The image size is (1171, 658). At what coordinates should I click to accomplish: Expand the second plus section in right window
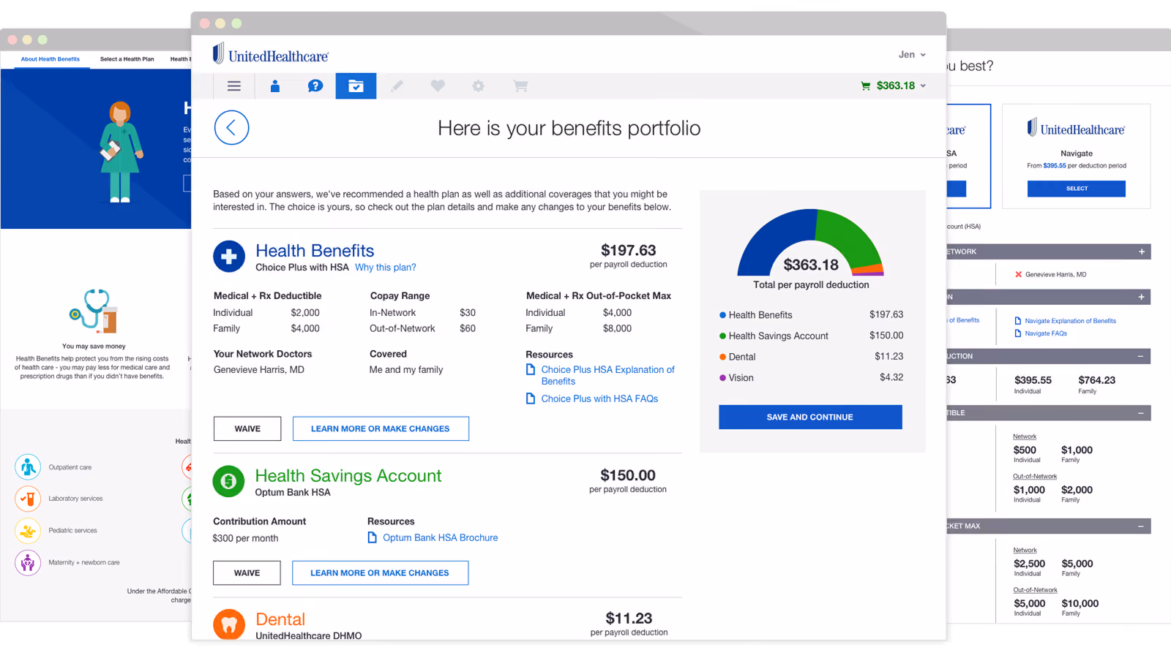point(1142,297)
